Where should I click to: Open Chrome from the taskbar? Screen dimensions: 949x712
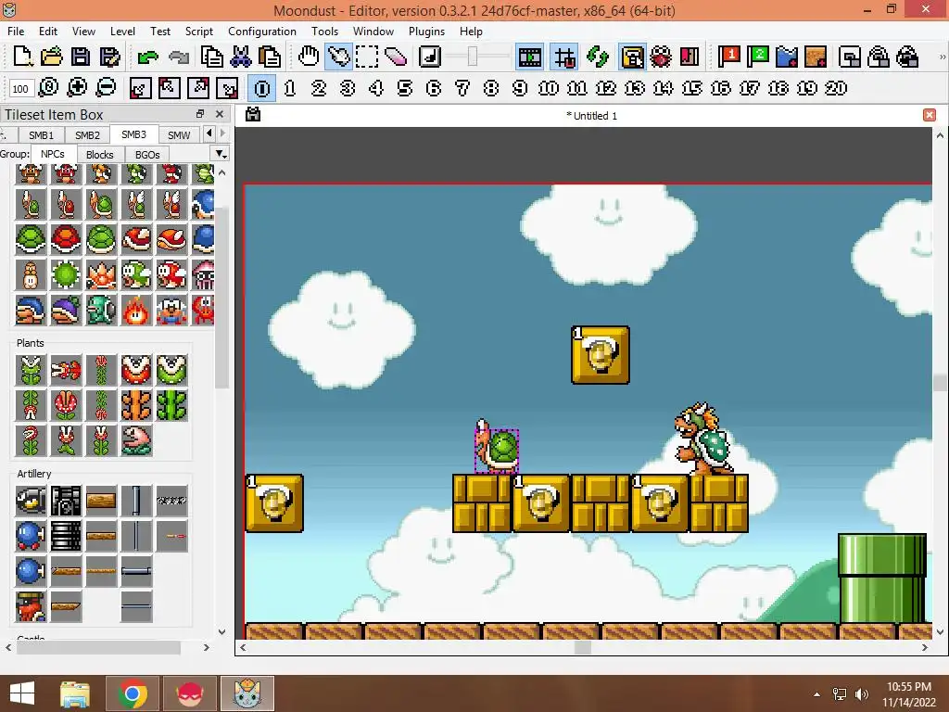133,693
